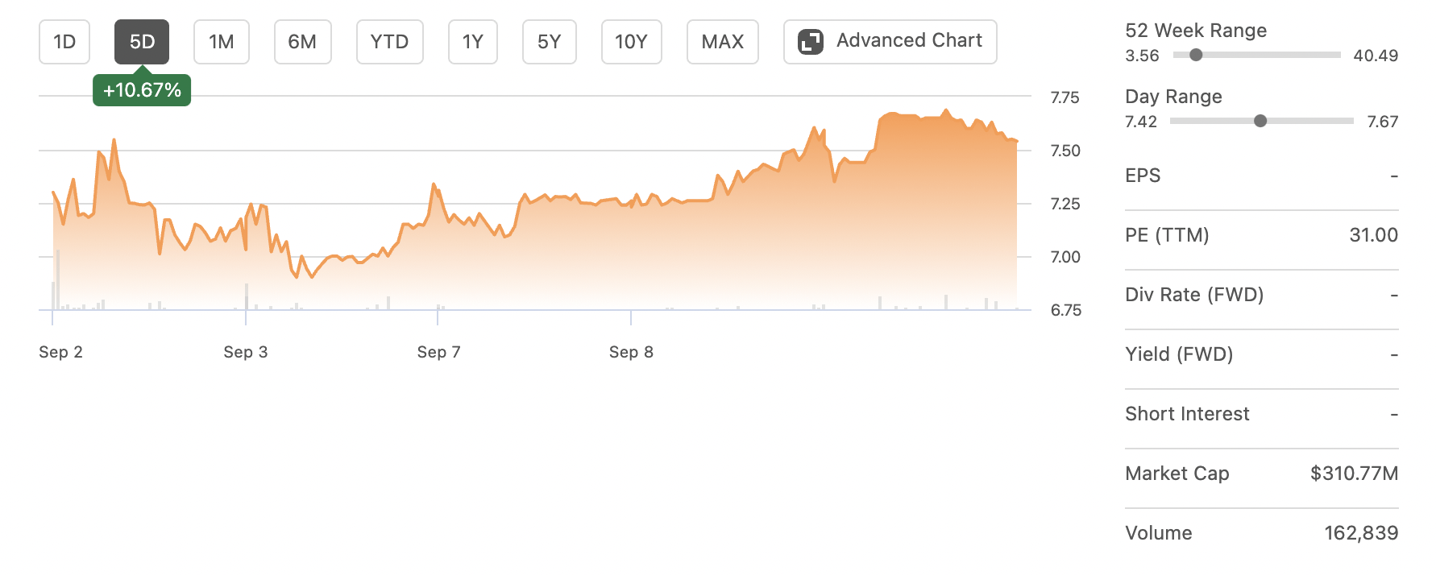Image resolution: width=1436 pixels, height=575 pixels.
Task: Click the PE (TTM) label
Action: pyautogui.click(x=1167, y=235)
